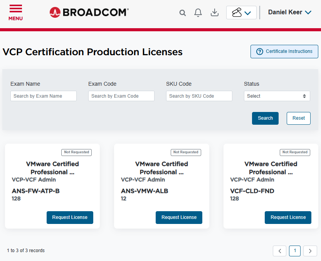Focus the SKU Code search field
Viewport: 321px width, 261px height.
tap(199, 96)
